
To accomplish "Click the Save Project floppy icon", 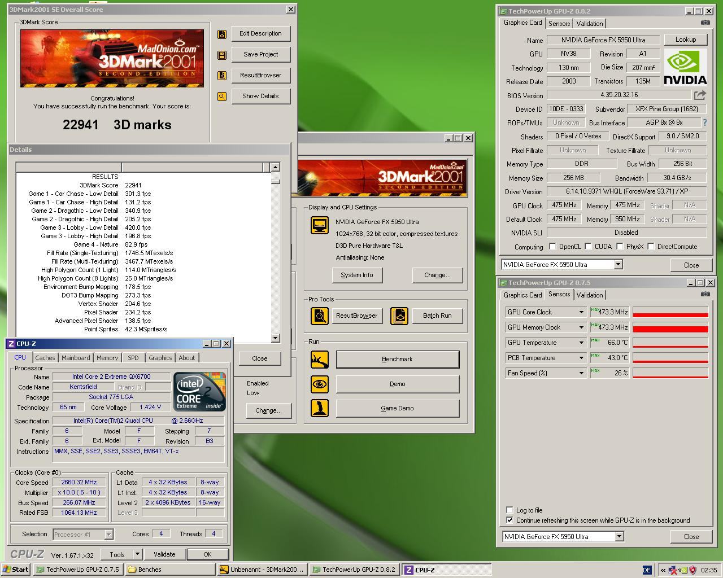I will (x=222, y=55).
